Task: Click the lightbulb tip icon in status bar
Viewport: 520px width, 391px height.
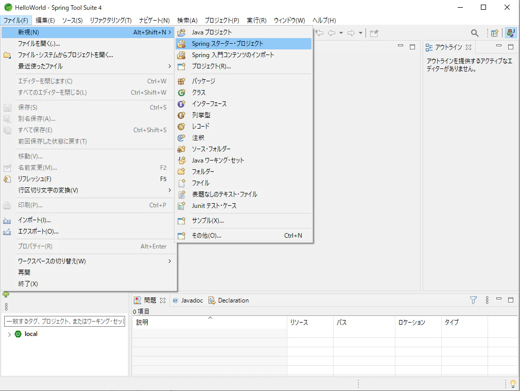Action: (x=513, y=384)
